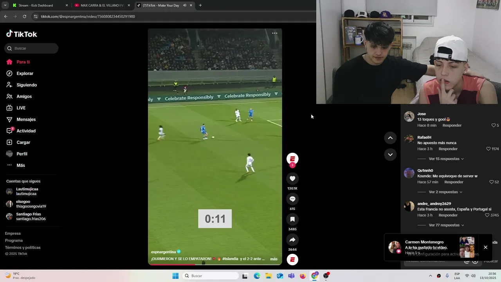This screenshot has width=501, height=282.
Task: Open video three-dot options menu
Action: pyautogui.click(x=275, y=33)
